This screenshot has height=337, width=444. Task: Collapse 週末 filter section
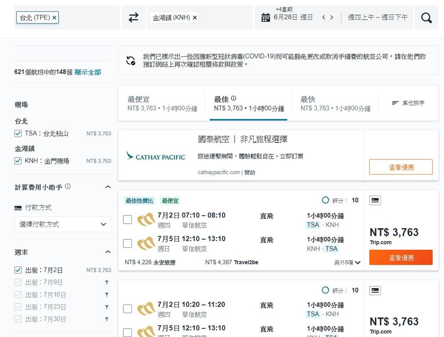[x=108, y=252]
